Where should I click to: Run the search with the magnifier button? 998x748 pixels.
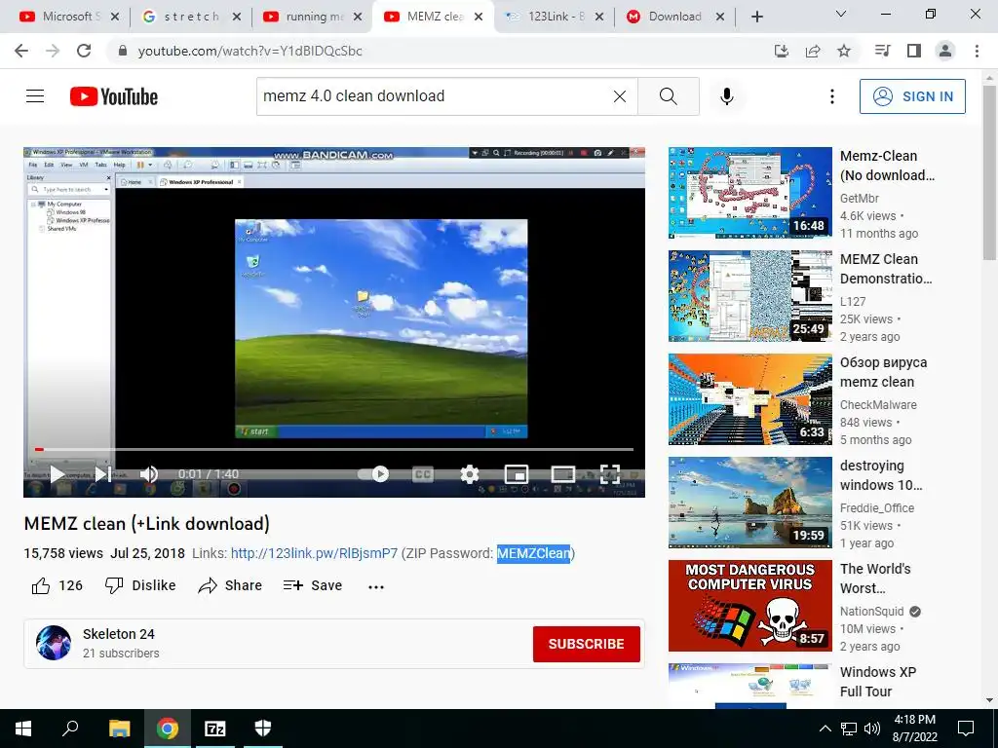669,96
